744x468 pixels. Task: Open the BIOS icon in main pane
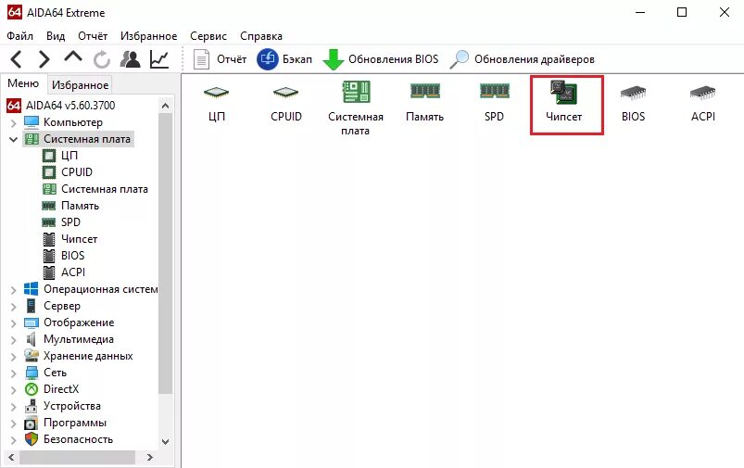(633, 104)
